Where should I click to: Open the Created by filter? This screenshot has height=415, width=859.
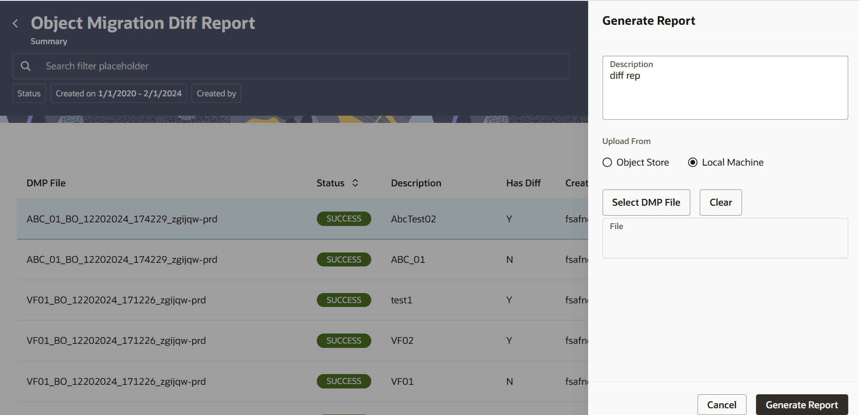(216, 93)
